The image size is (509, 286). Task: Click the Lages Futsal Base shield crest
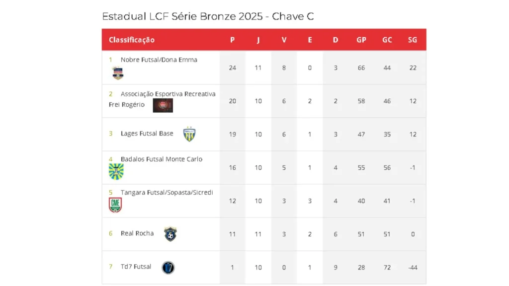(x=189, y=134)
